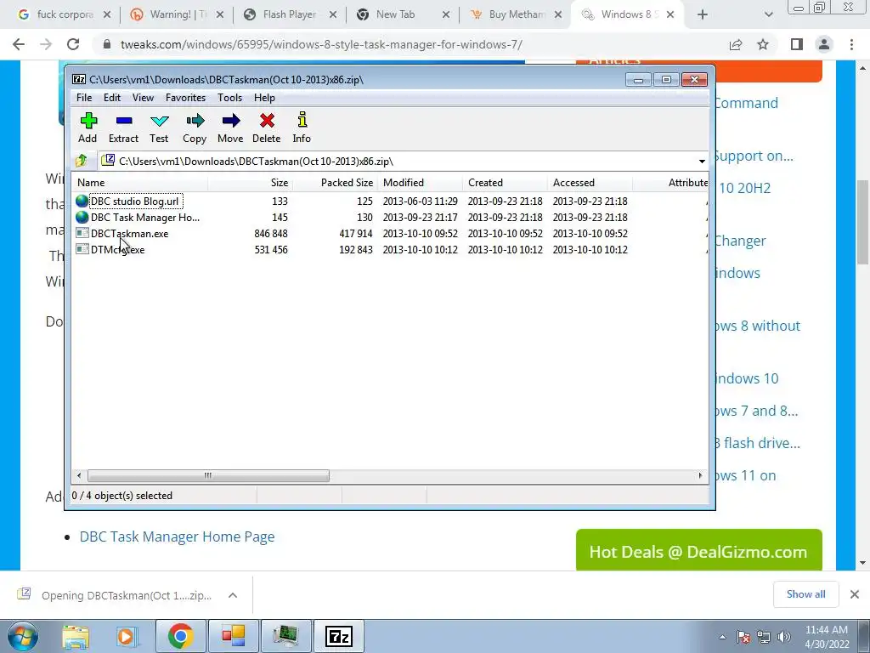
Task: Click the Move toolbar icon
Action: click(230, 128)
